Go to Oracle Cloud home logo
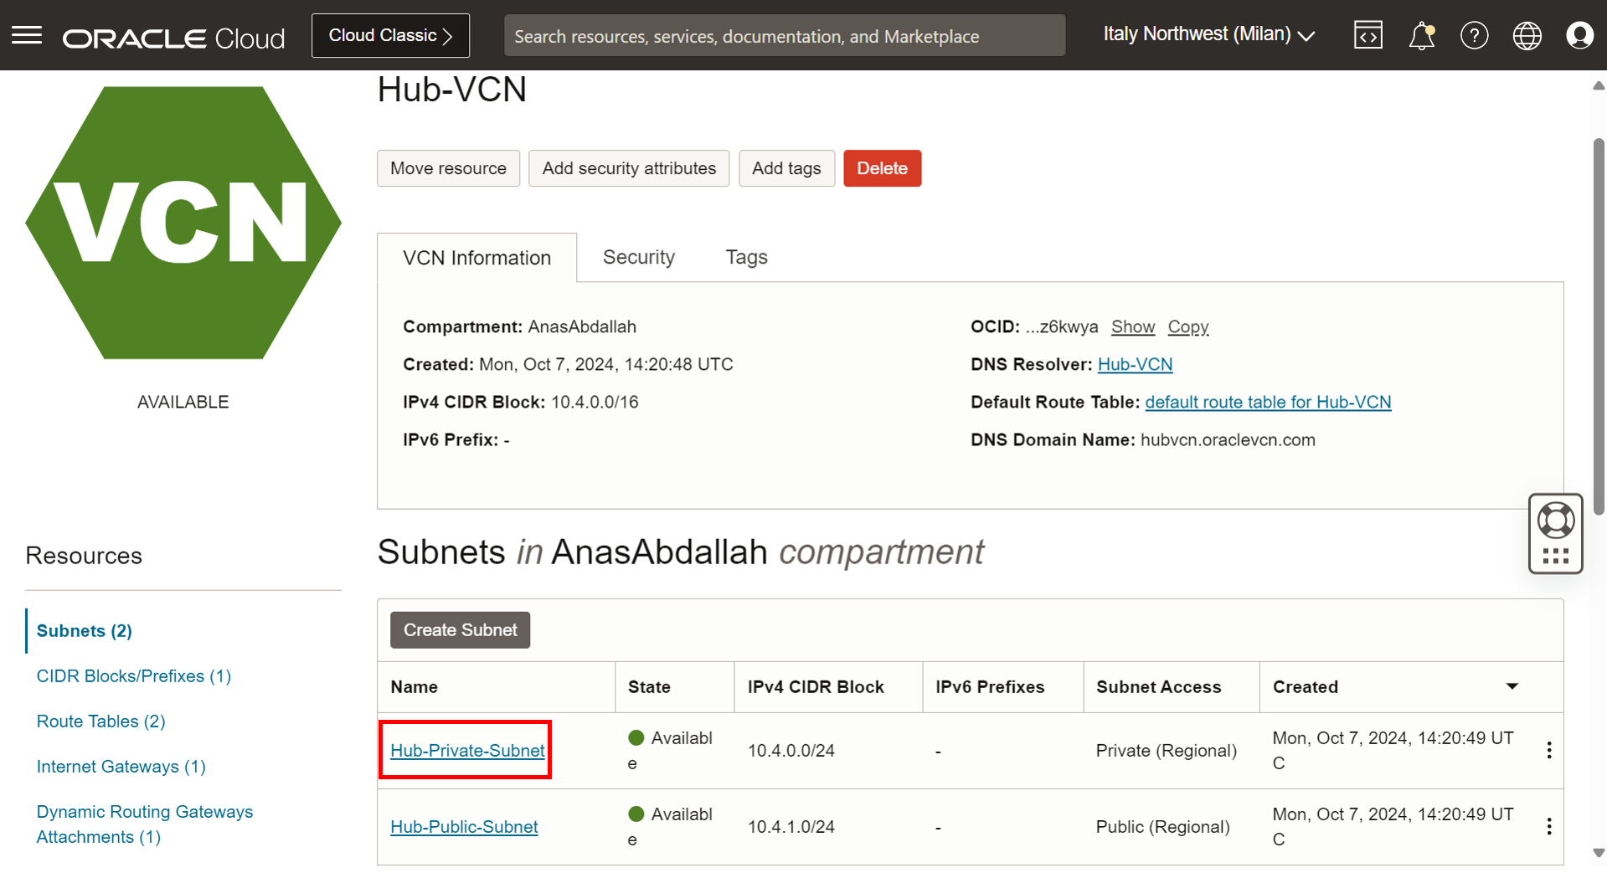Screen dimensions: 1607x873 [174, 39]
